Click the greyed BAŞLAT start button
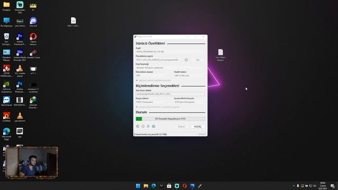338x190 pixels. pyautogui.click(x=182, y=127)
